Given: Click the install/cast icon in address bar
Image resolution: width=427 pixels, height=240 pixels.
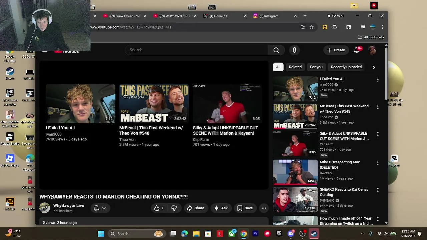Looking at the screenshot, I should pos(303,27).
